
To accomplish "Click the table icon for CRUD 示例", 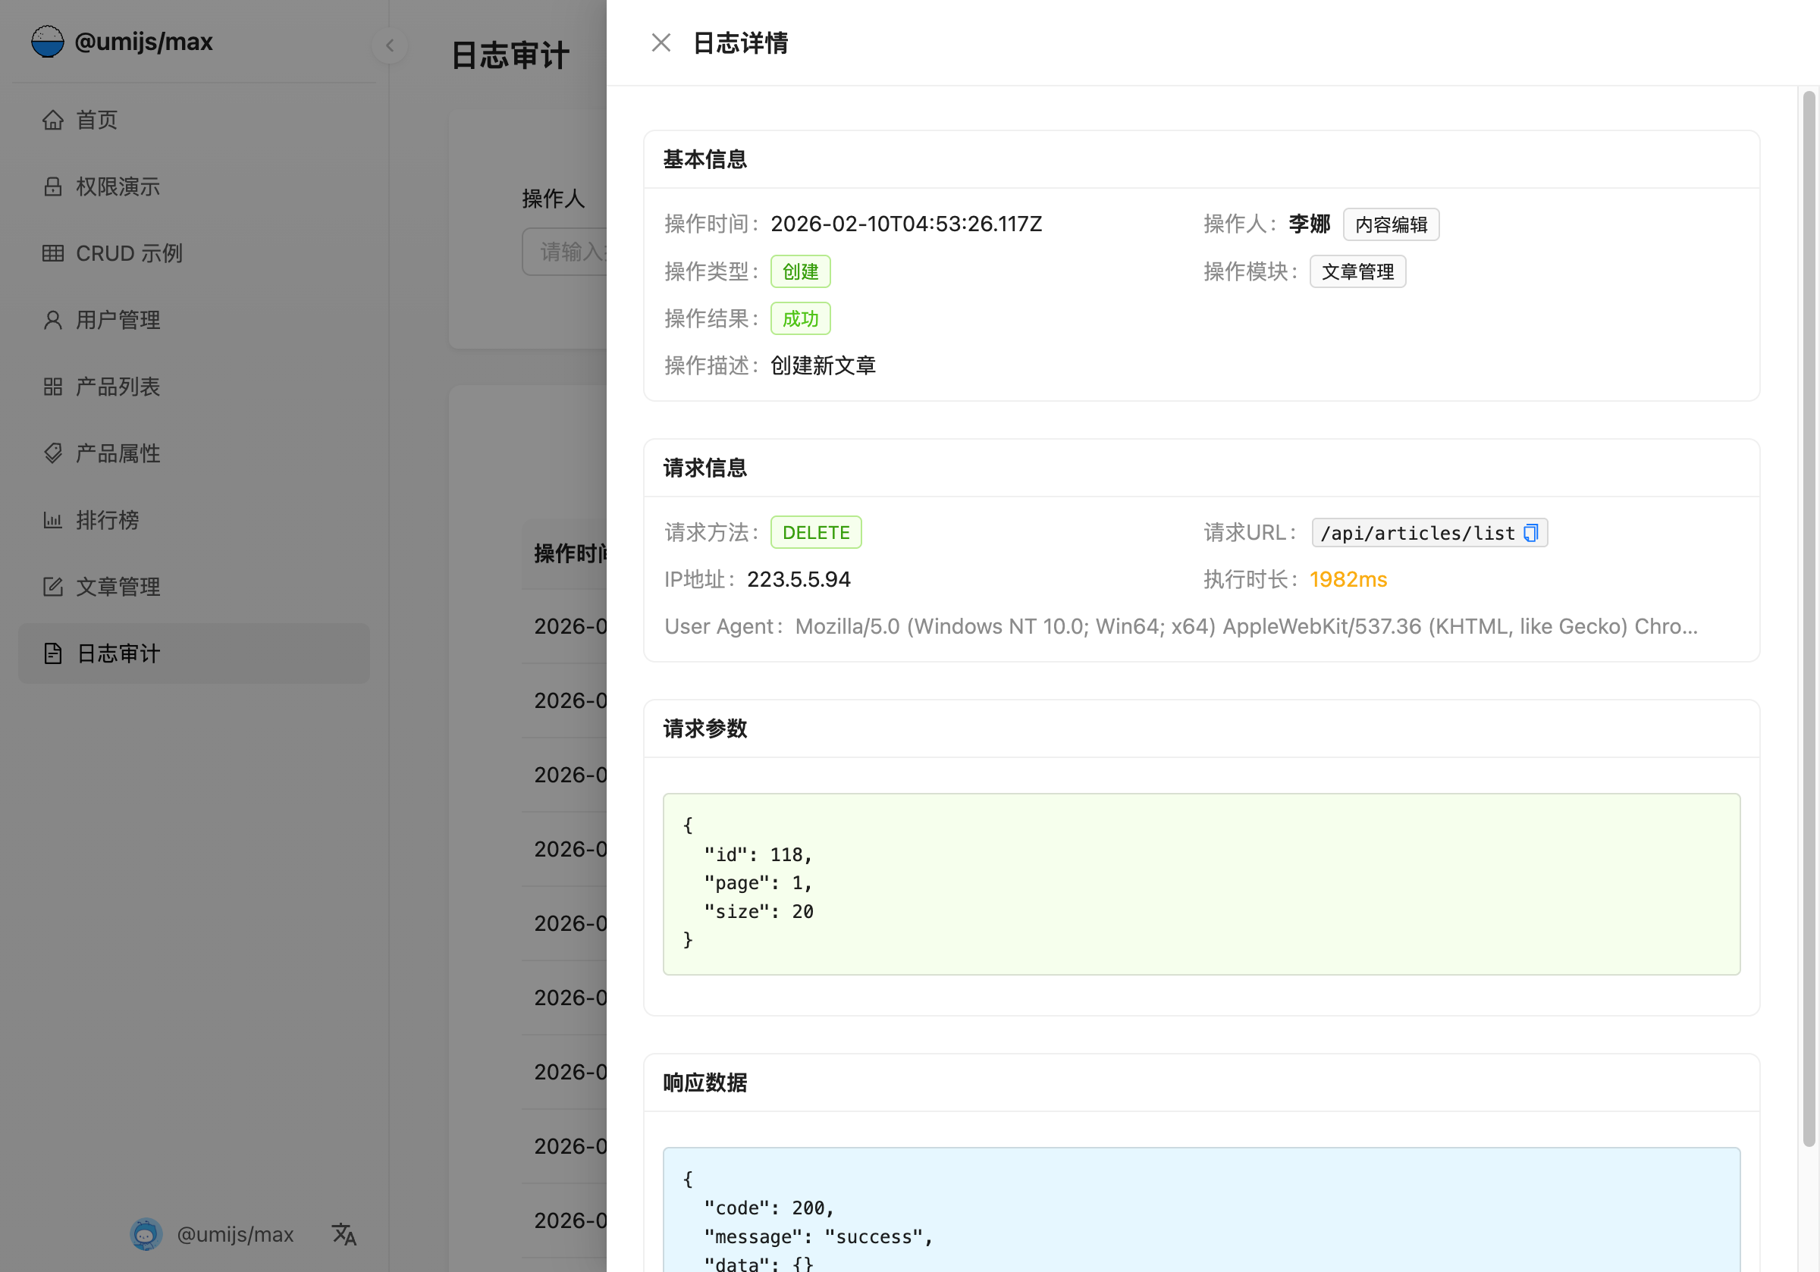I will click(x=53, y=253).
